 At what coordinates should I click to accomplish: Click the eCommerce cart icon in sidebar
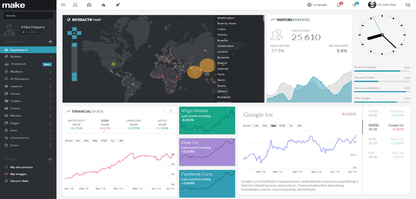(x=6, y=138)
